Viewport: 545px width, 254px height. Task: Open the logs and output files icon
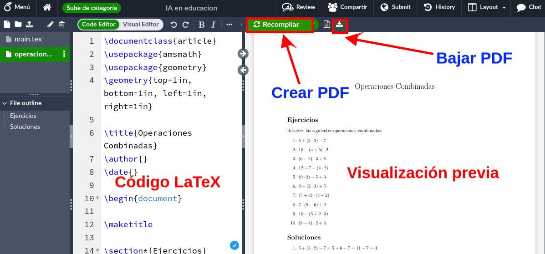[x=326, y=25]
